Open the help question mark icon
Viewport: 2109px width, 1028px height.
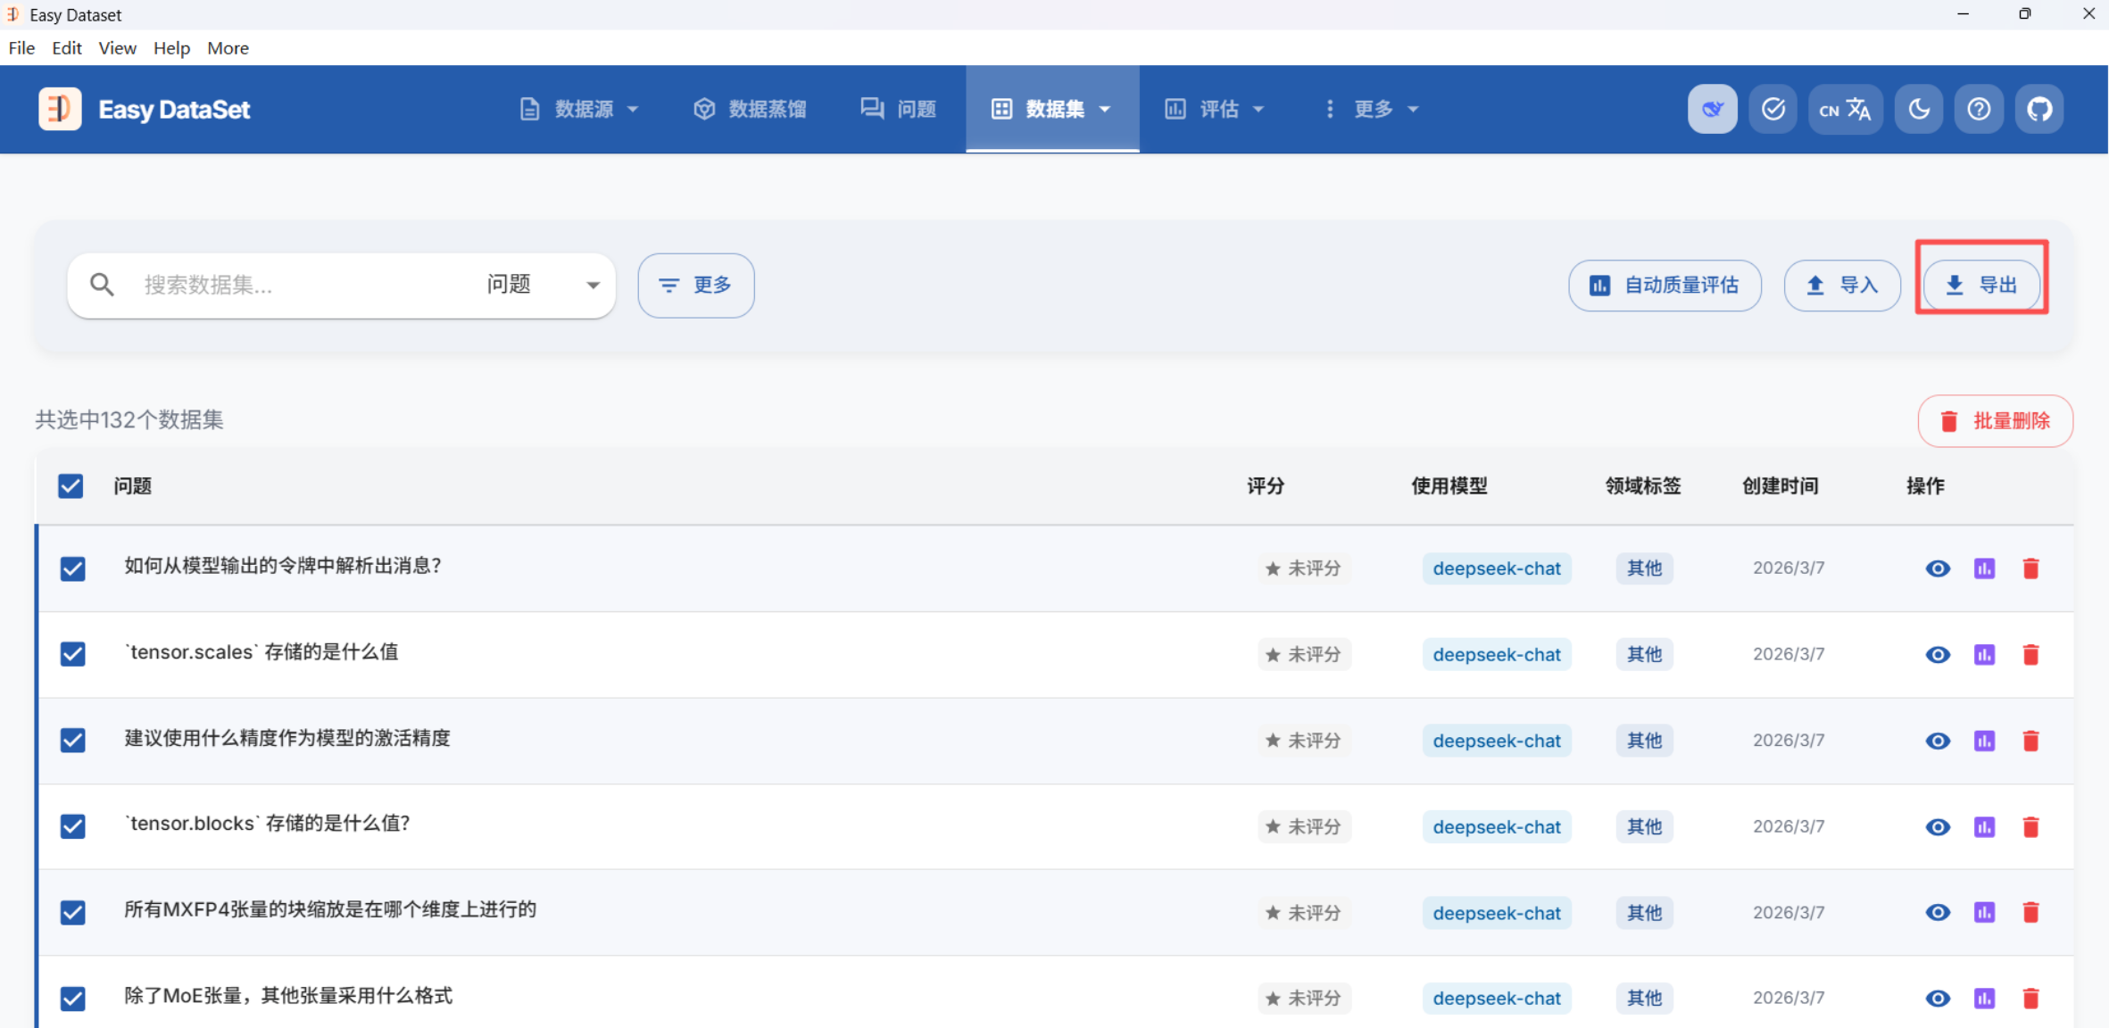click(1979, 109)
